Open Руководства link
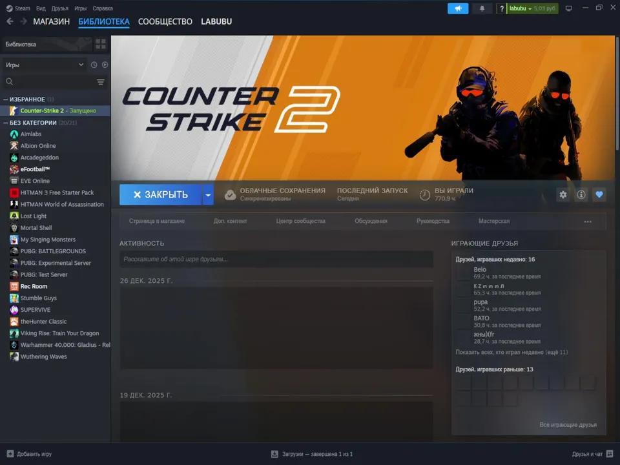This screenshot has height=465, width=620. point(433,221)
